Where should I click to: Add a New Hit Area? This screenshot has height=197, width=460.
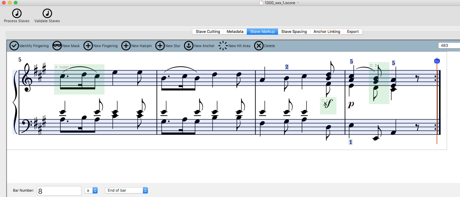click(x=223, y=46)
